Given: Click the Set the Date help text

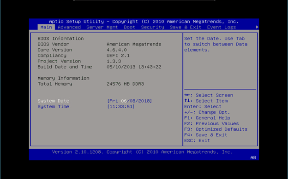Looking at the screenshot, I should point(216,44).
